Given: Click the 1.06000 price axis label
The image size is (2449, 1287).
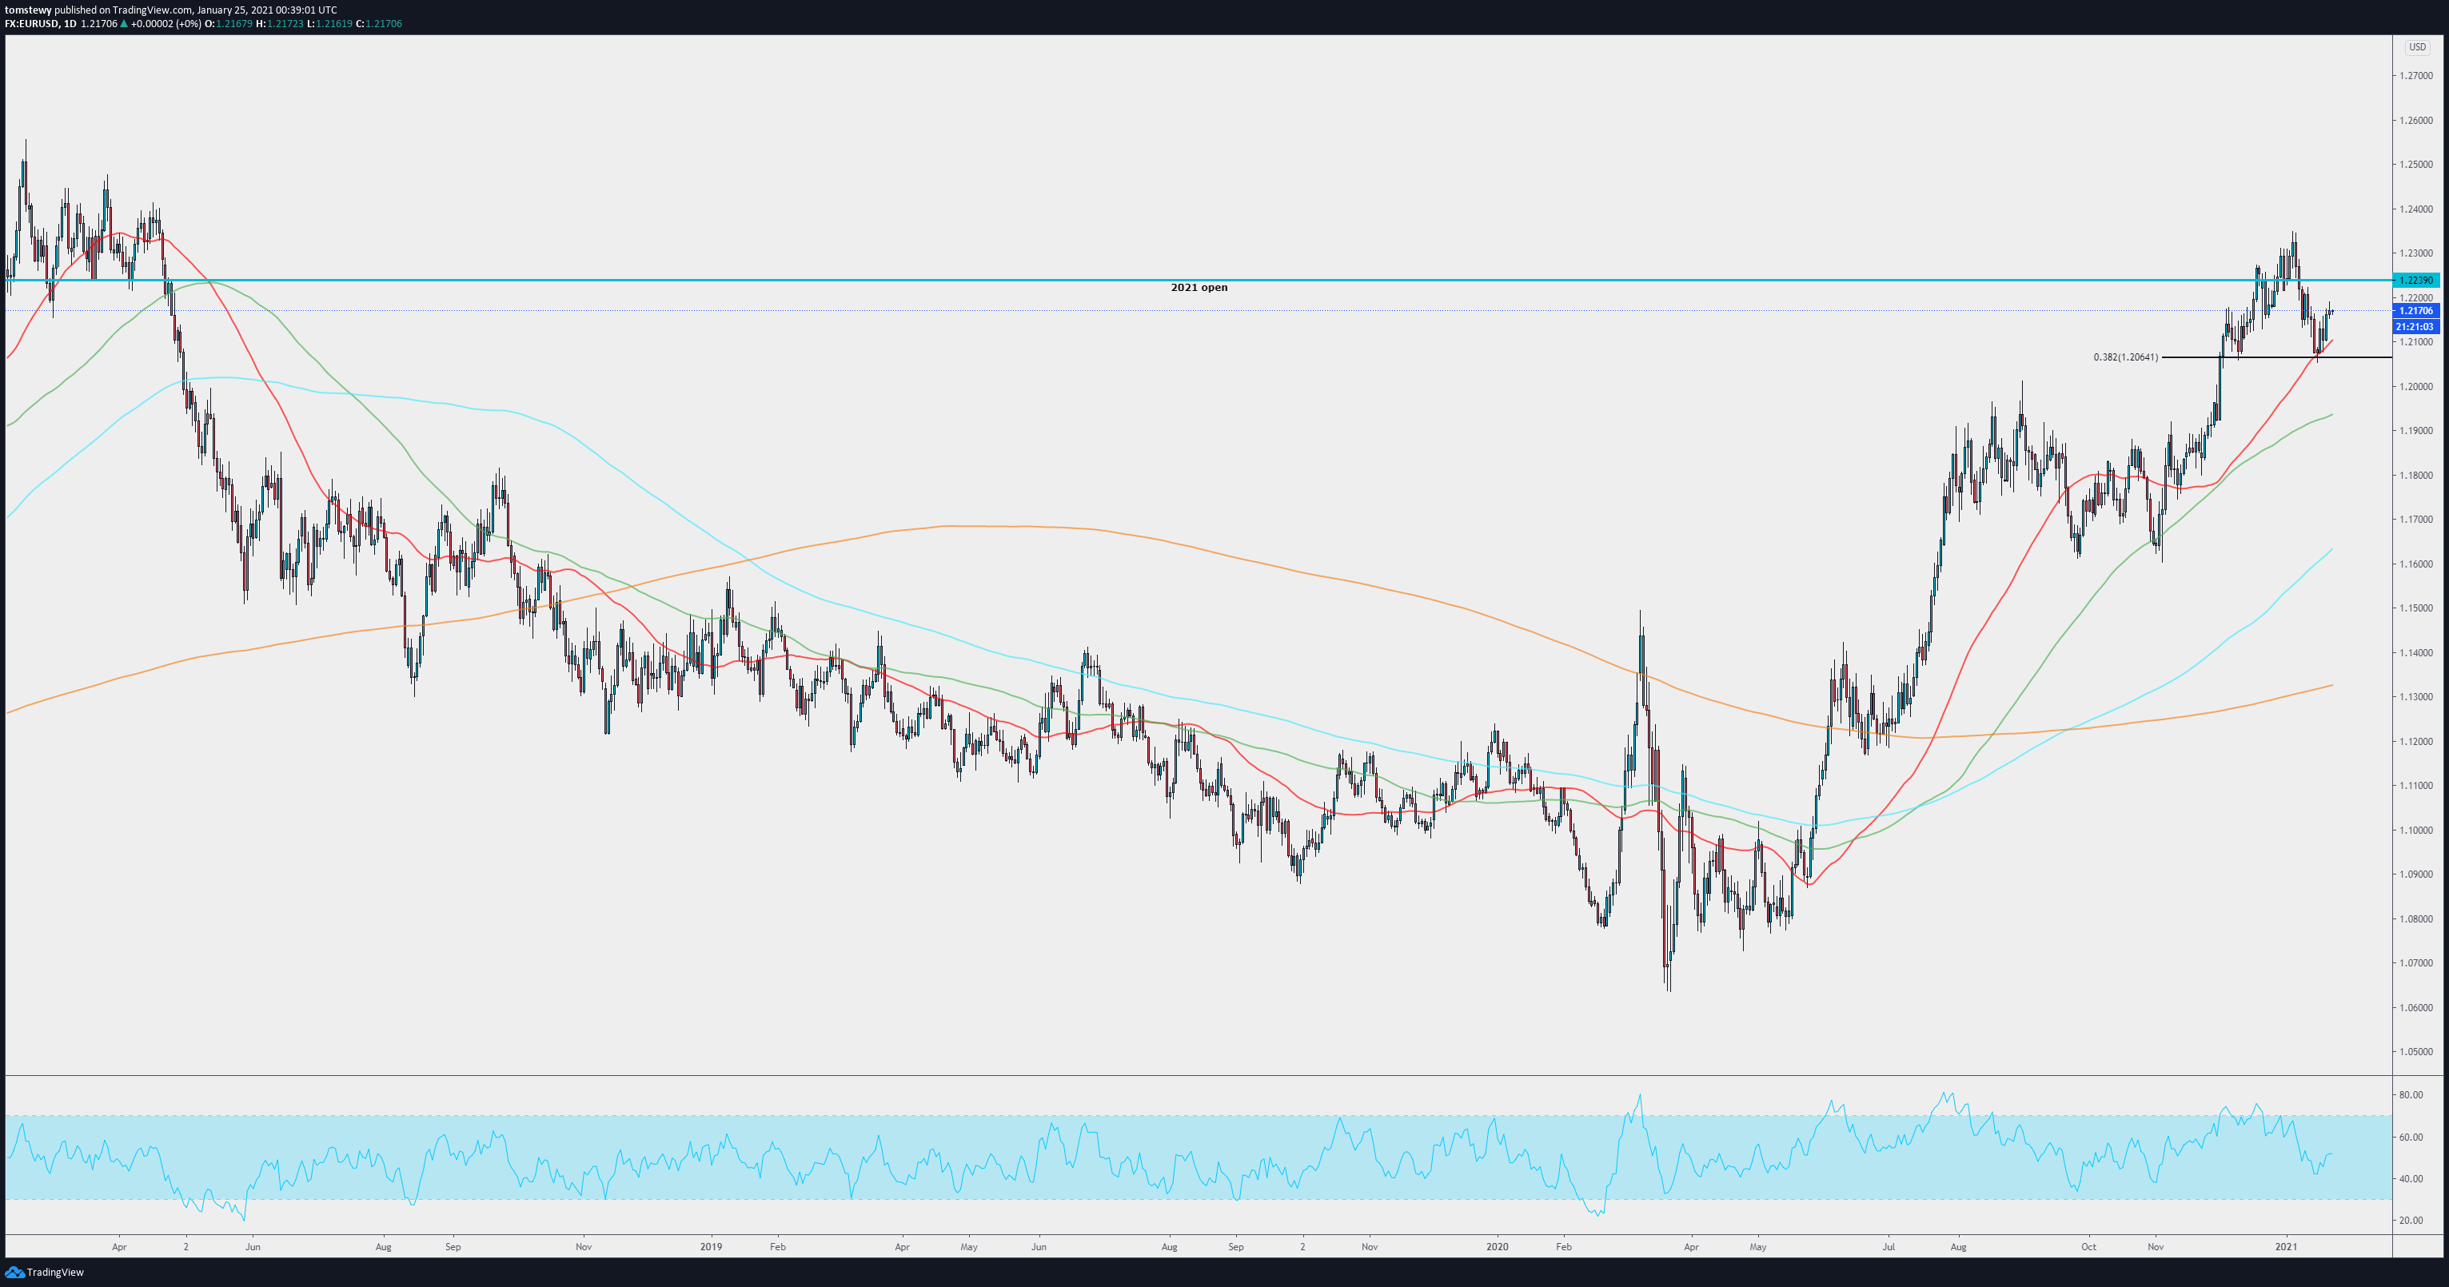Looking at the screenshot, I should 2415,1007.
